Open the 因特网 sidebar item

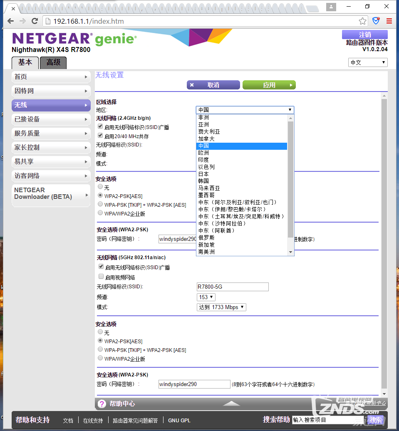click(51, 91)
